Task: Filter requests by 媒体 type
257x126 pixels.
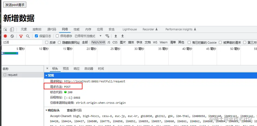Action: tap(131, 42)
